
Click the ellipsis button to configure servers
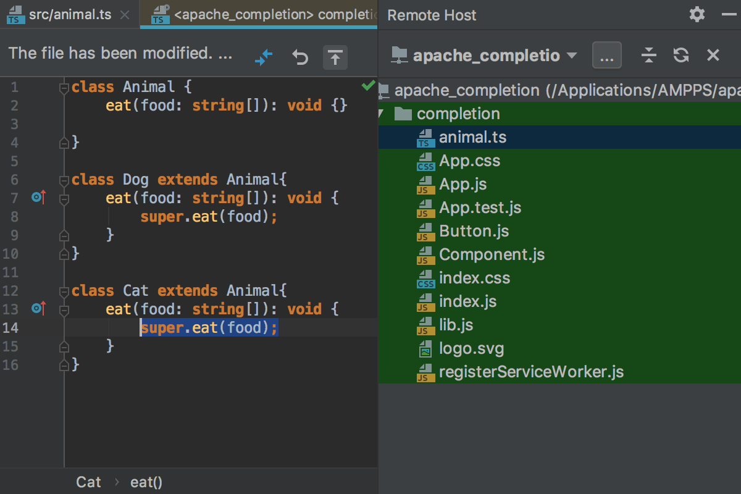point(606,56)
